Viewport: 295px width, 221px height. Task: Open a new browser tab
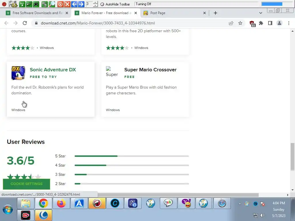pos(215,13)
